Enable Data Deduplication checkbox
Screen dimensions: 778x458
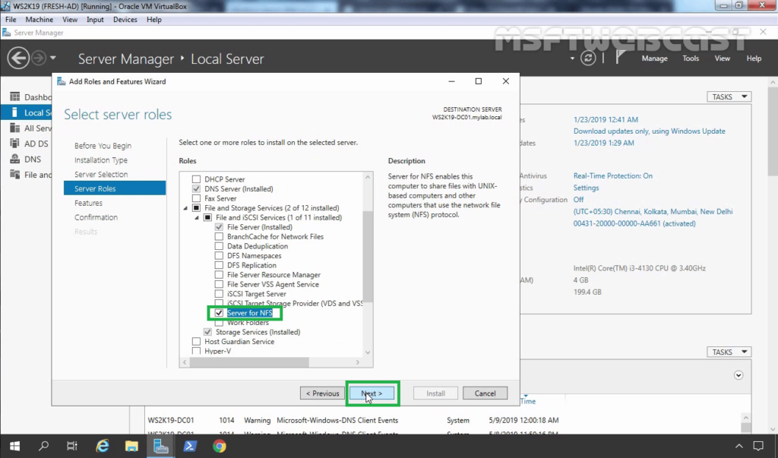(x=219, y=246)
